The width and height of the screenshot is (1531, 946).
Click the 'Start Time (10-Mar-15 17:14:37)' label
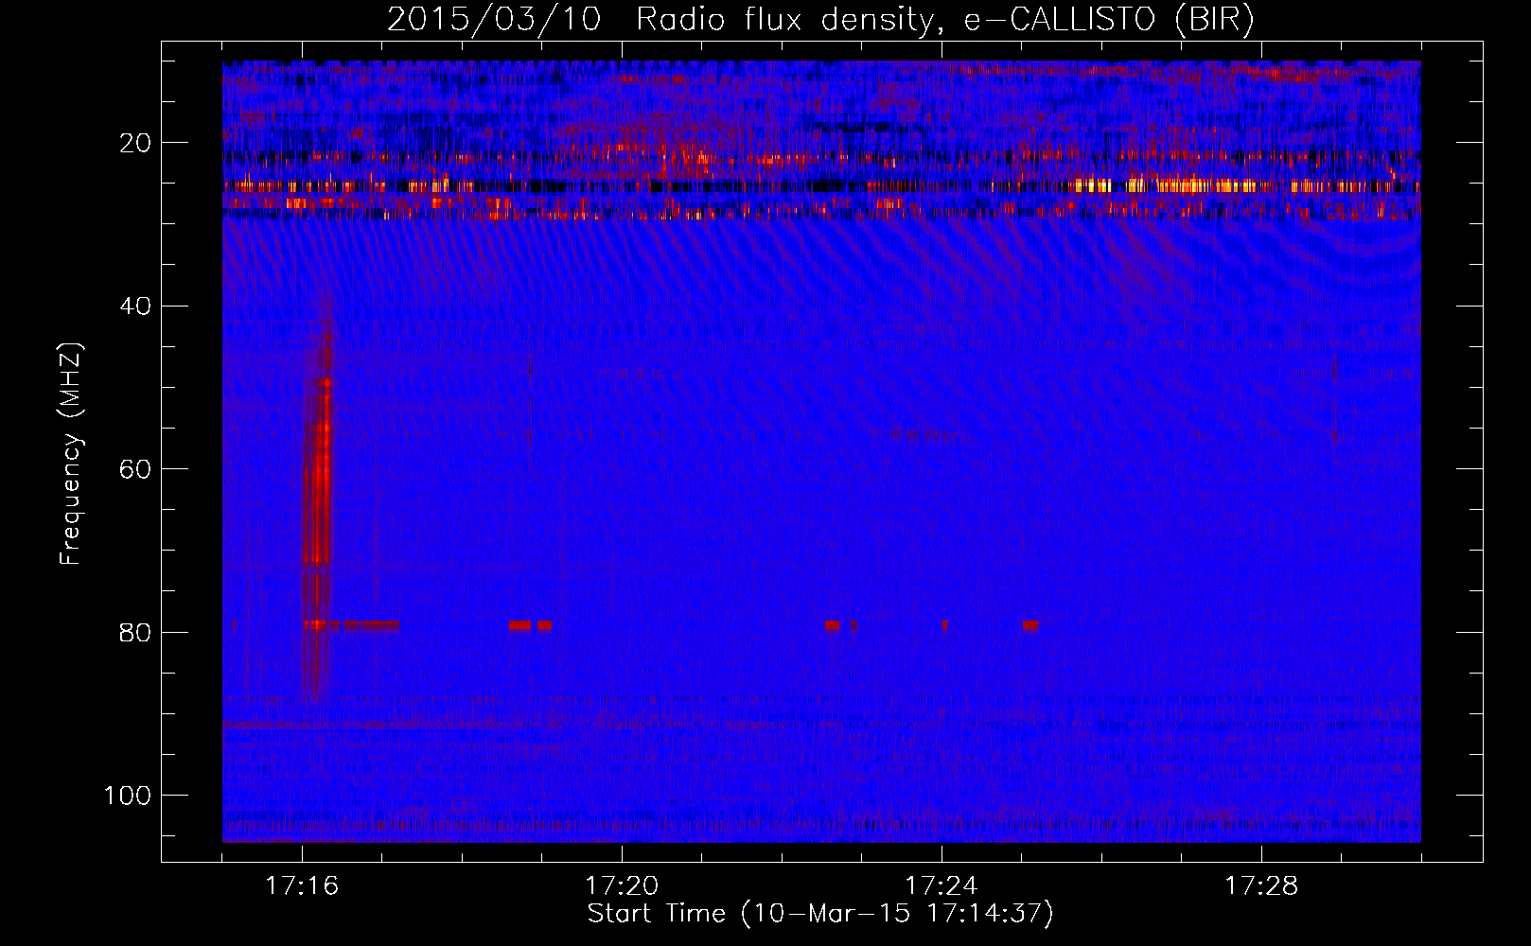click(820, 914)
